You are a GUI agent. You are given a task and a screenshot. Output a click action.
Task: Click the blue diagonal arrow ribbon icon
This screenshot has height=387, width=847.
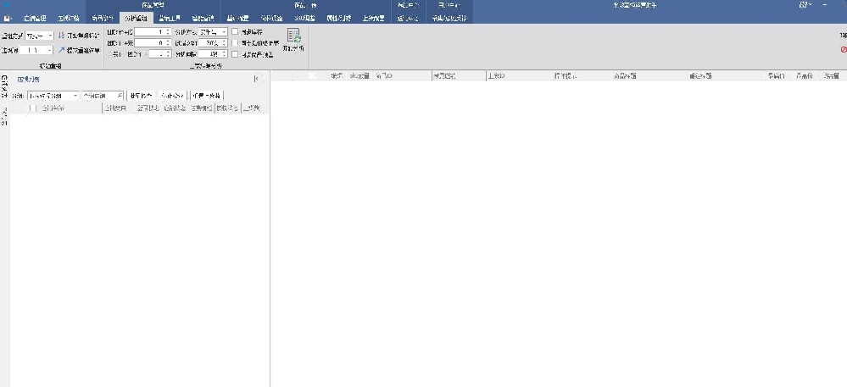coord(61,50)
